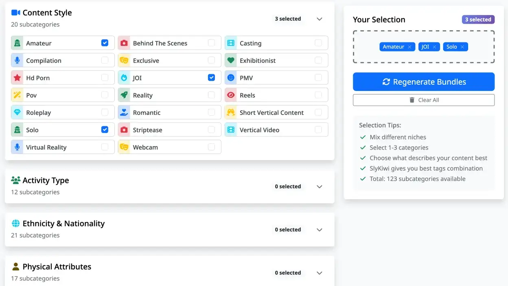Click the Vertical Video film icon
Viewport: 508px width, 286px height.
(x=231, y=130)
